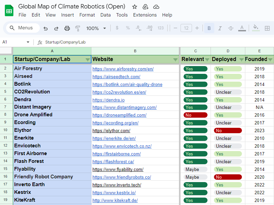
Task: Follow the dendra.io link
Action: 109,100
